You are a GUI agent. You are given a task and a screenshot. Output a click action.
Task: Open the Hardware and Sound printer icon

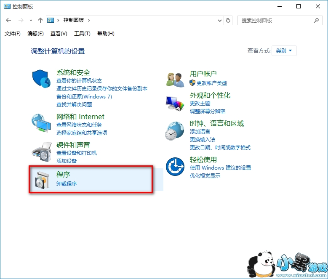[x=42, y=151]
